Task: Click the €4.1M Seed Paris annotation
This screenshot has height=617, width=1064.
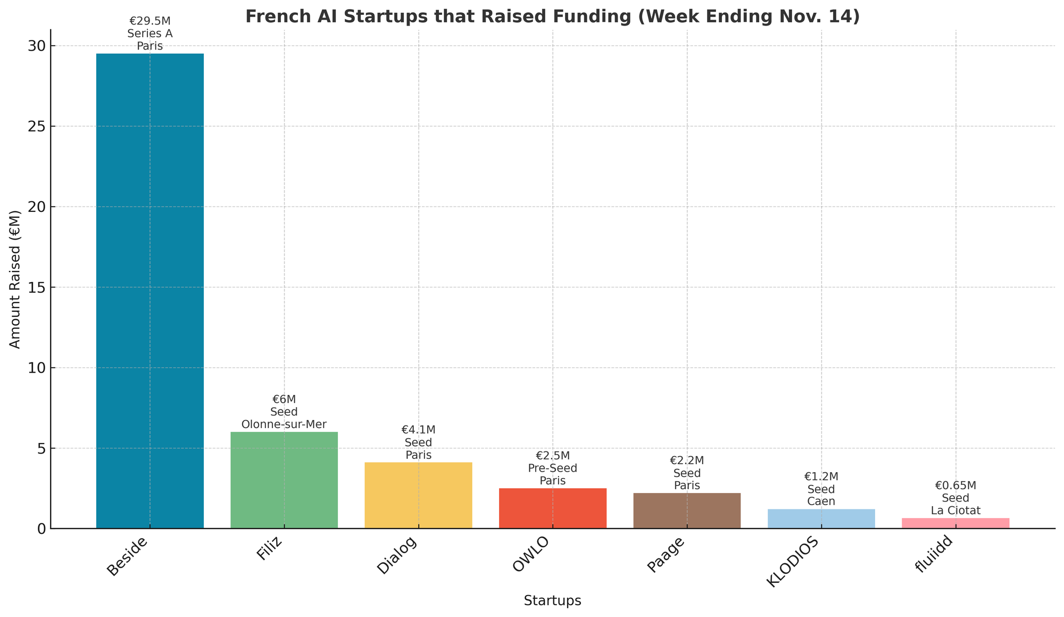Action: click(418, 442)
